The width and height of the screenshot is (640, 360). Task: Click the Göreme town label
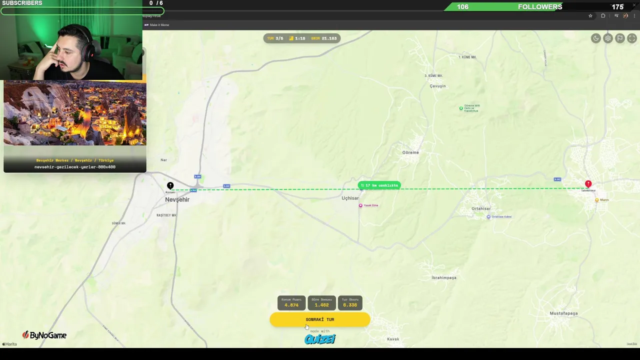click(410, 152)
